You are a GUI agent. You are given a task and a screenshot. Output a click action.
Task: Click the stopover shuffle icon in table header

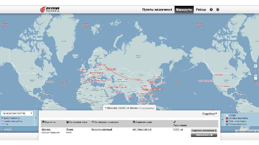[93, 122]
